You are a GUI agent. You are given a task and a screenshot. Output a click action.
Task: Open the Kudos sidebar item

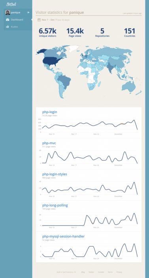[x=18, y=27]
